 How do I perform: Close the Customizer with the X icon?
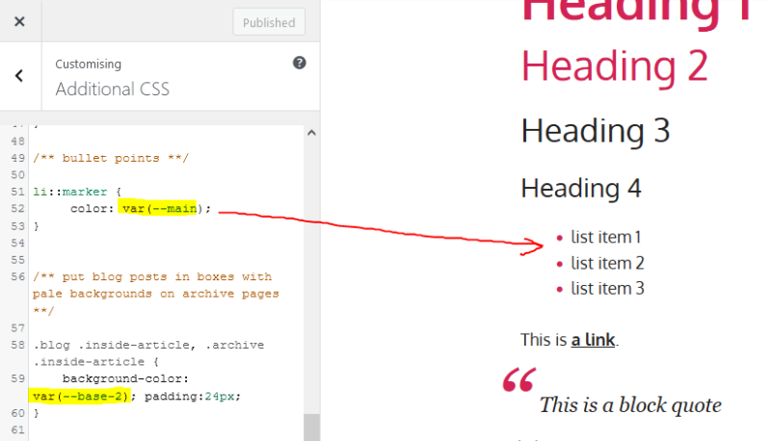[19, 21]
